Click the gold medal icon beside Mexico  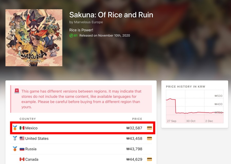click(15, 128)
